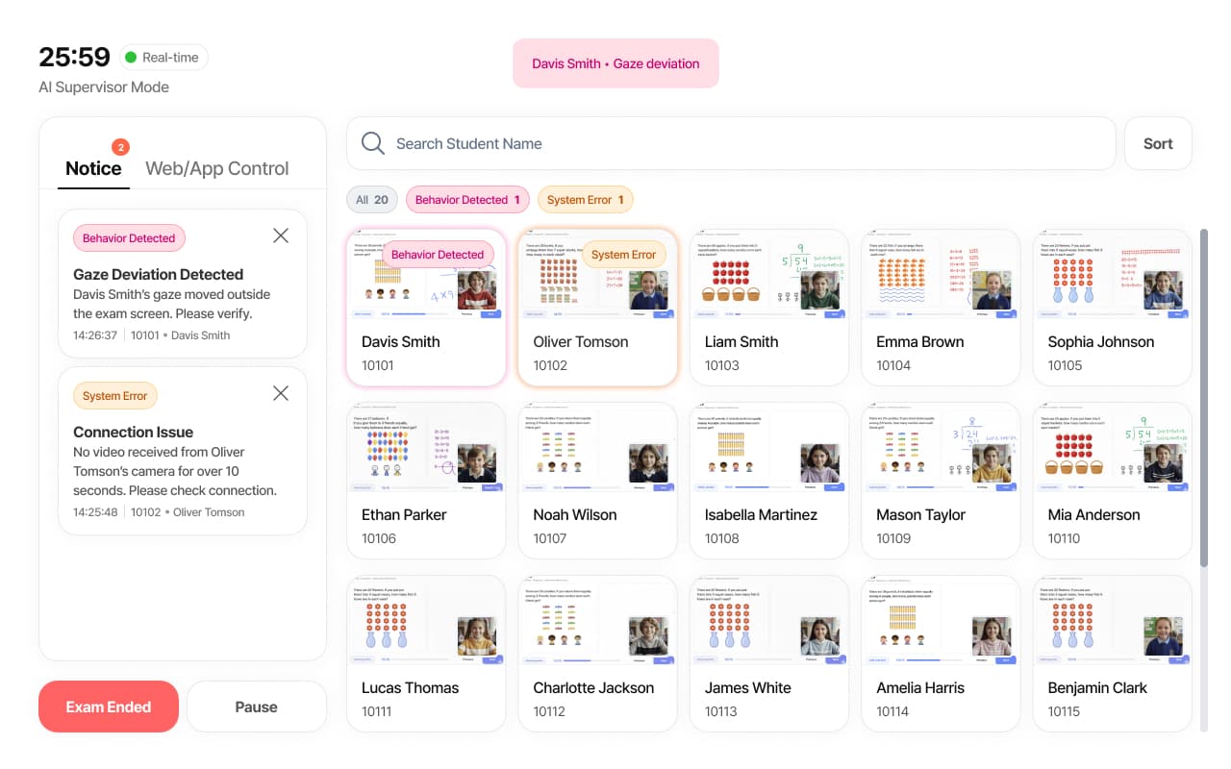The width and height of the screenshot is (1231, 769).
Task: Toggle the Behavior Detected filter chip
Action: (467, 200)
